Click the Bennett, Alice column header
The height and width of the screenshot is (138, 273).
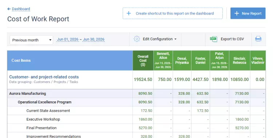pos(163,61)
